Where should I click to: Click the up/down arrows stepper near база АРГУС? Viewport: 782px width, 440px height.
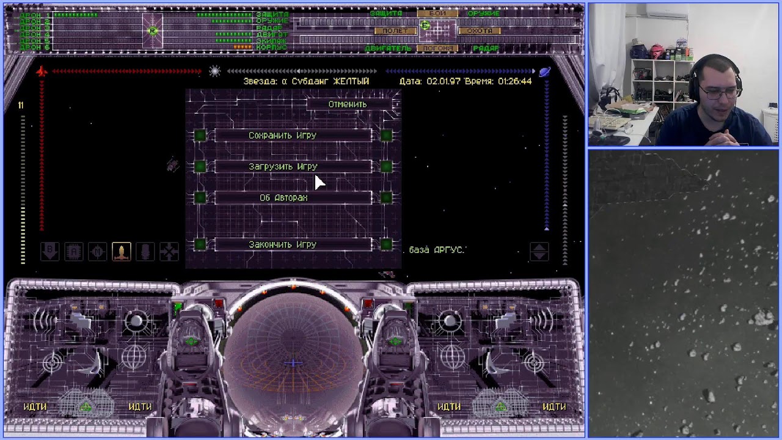click(x=539, y=251)
